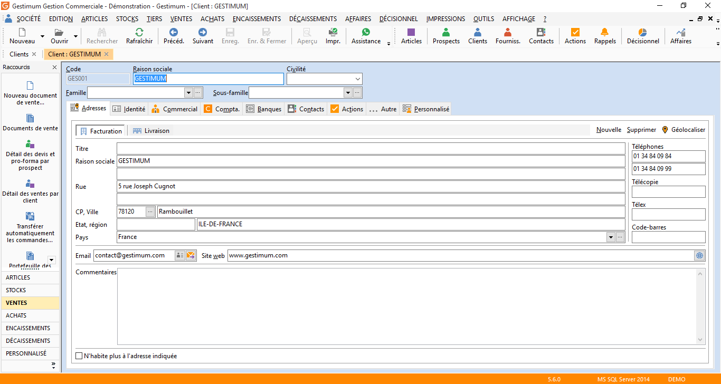
Task: Tick N'habite plus à l'adresse indiquée checkbox
Action: coord(79,356)
